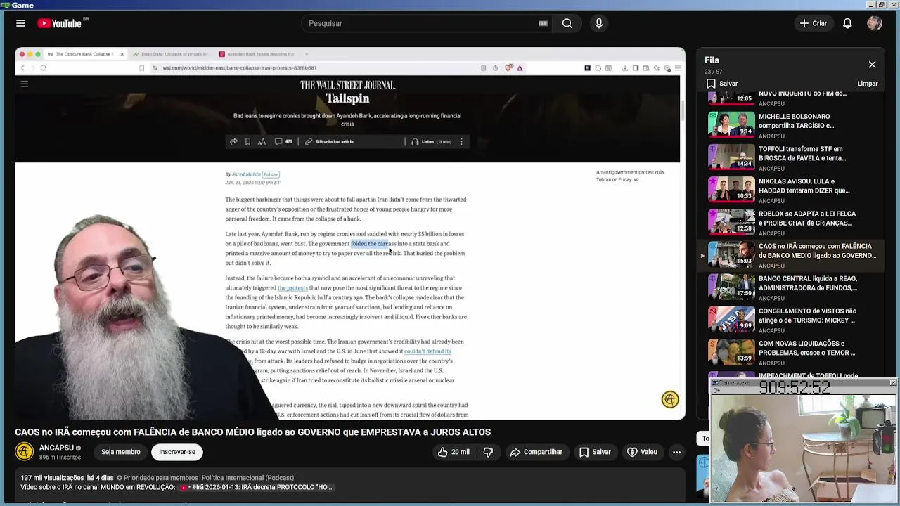Click the magnifier search button

point(567,23)
